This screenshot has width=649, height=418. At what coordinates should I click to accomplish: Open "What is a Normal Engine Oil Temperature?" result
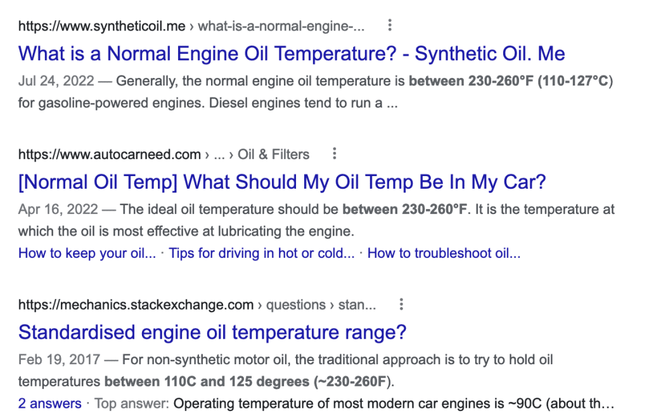click(x=292, y=53)
